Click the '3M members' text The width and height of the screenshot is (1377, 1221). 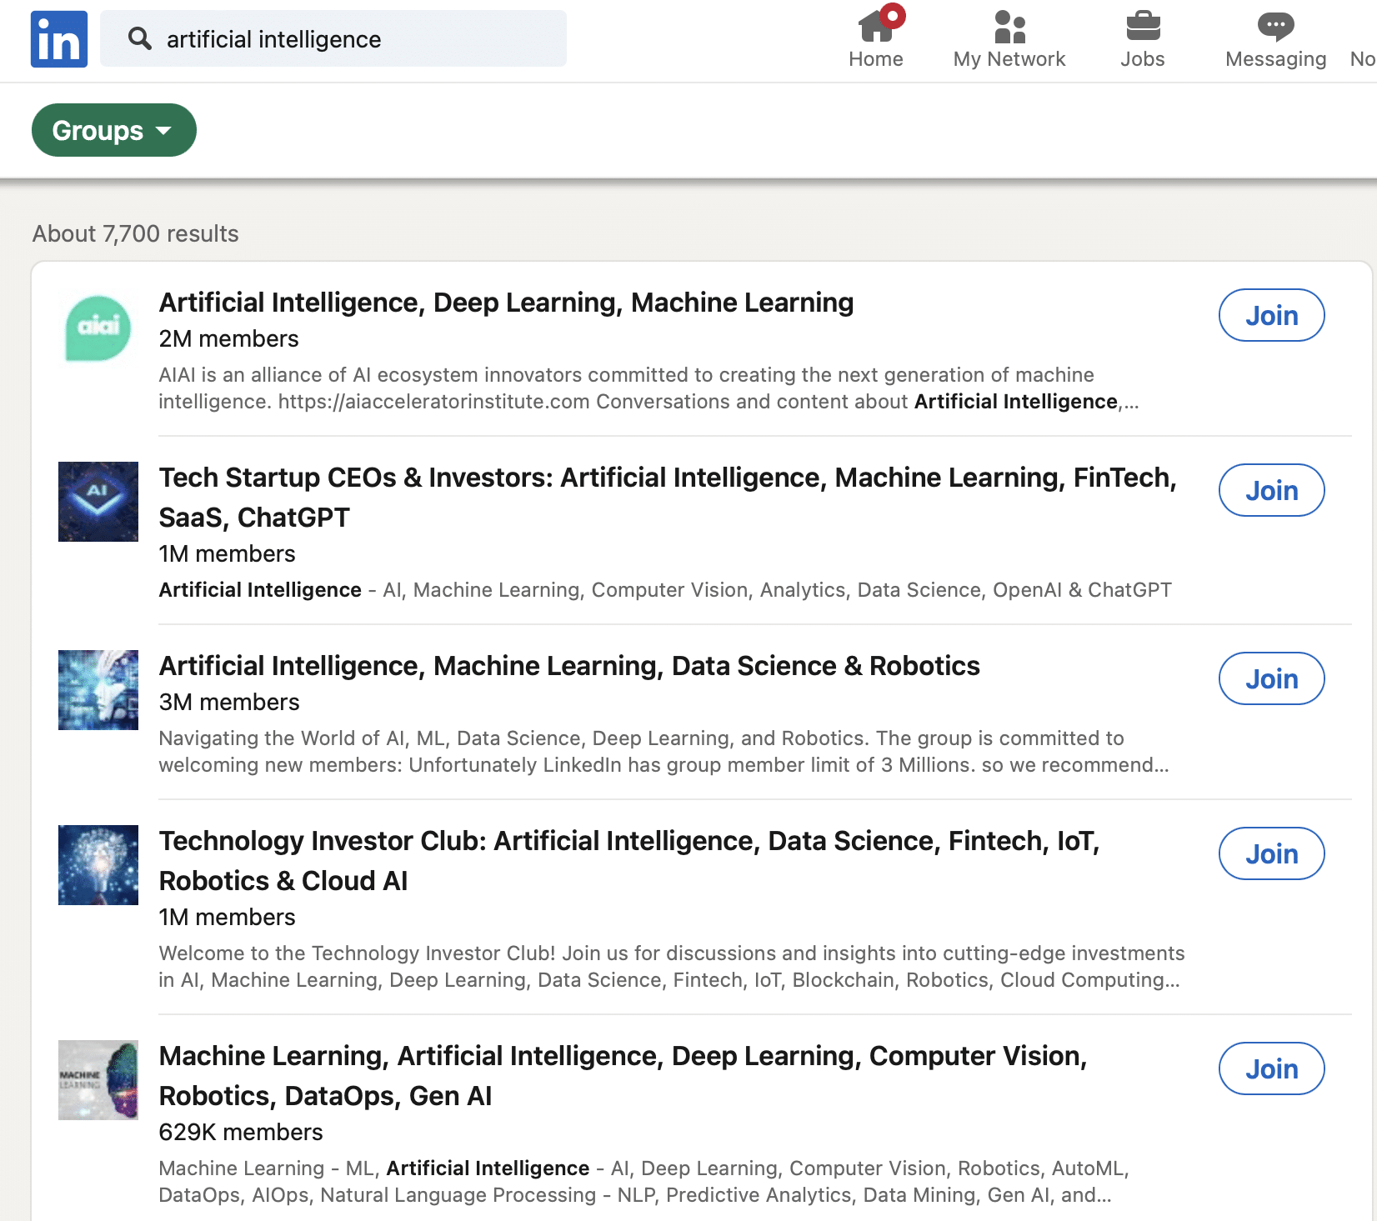click(x=229, y=703)
